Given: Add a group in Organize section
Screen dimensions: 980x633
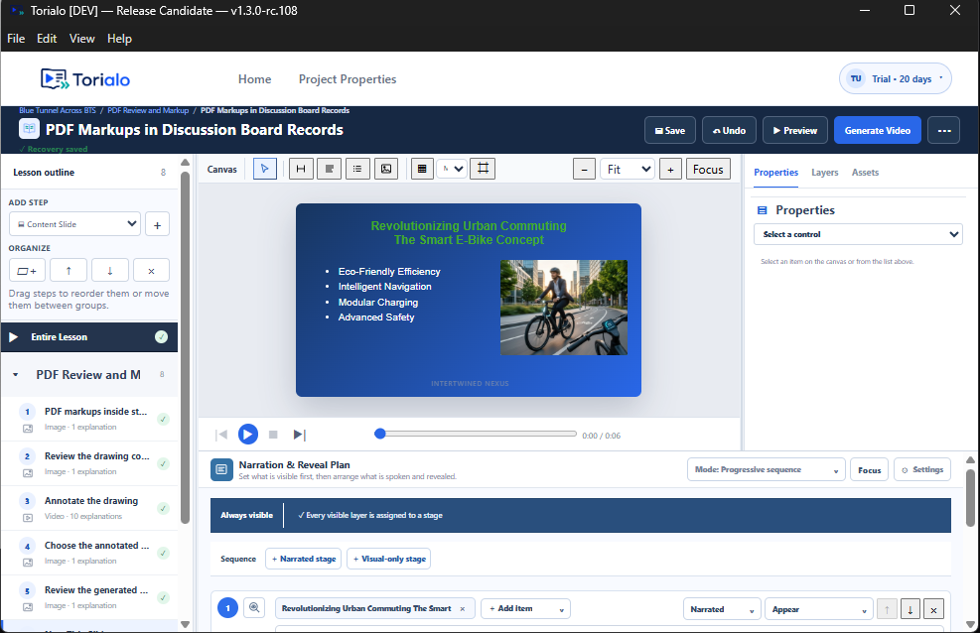Looking at the screenshot, I should click(x=27, y=270).
